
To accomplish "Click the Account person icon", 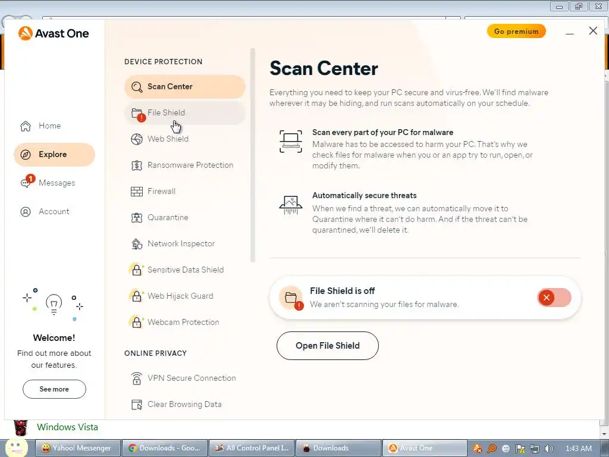I will coord(26,212).
